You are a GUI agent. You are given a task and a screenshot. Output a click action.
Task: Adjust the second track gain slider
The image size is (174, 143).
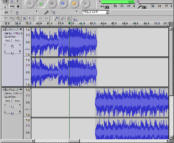point(12,106)
